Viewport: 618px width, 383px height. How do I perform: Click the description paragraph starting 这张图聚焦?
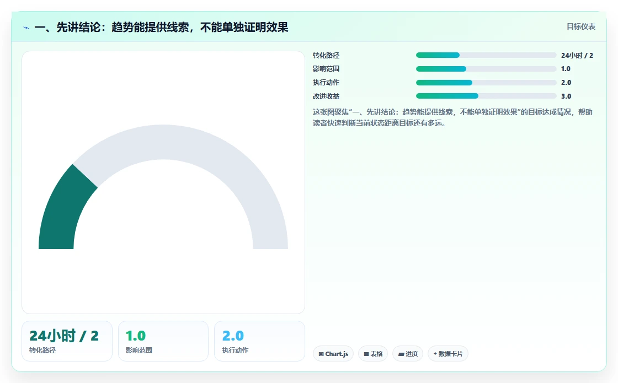click(452, 117)
